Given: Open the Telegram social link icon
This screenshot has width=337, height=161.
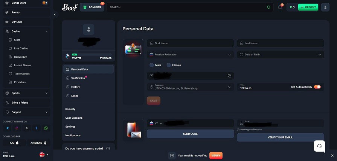Looking at the screenshot, I should coord(7,128).
